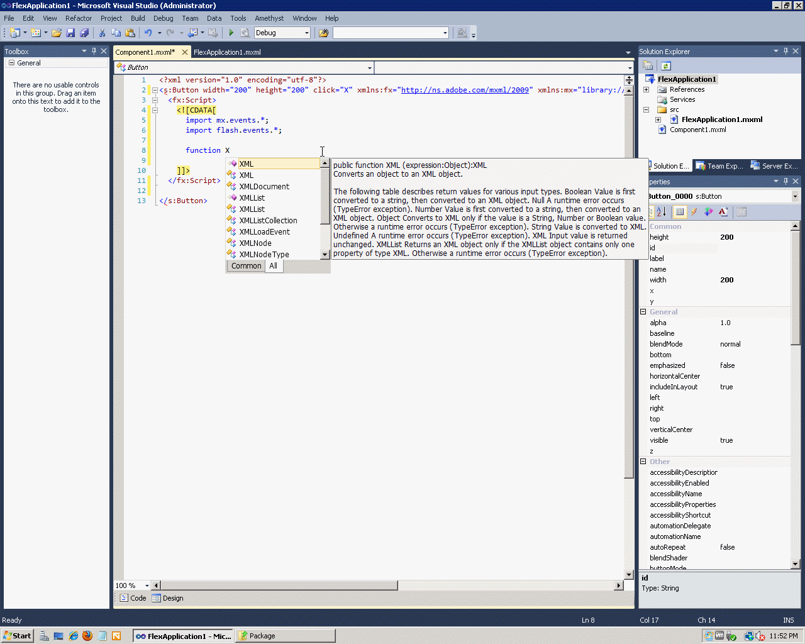This screenshot has width=805, height=644.
Task: Cut selection using the scissors icon
Action: pos(102,33)
